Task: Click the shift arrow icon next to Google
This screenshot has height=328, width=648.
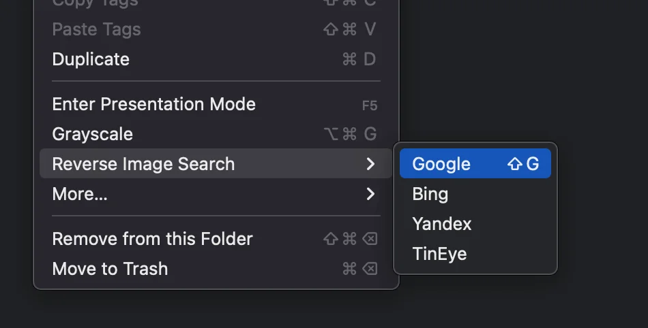Action: tap(514, 164)
